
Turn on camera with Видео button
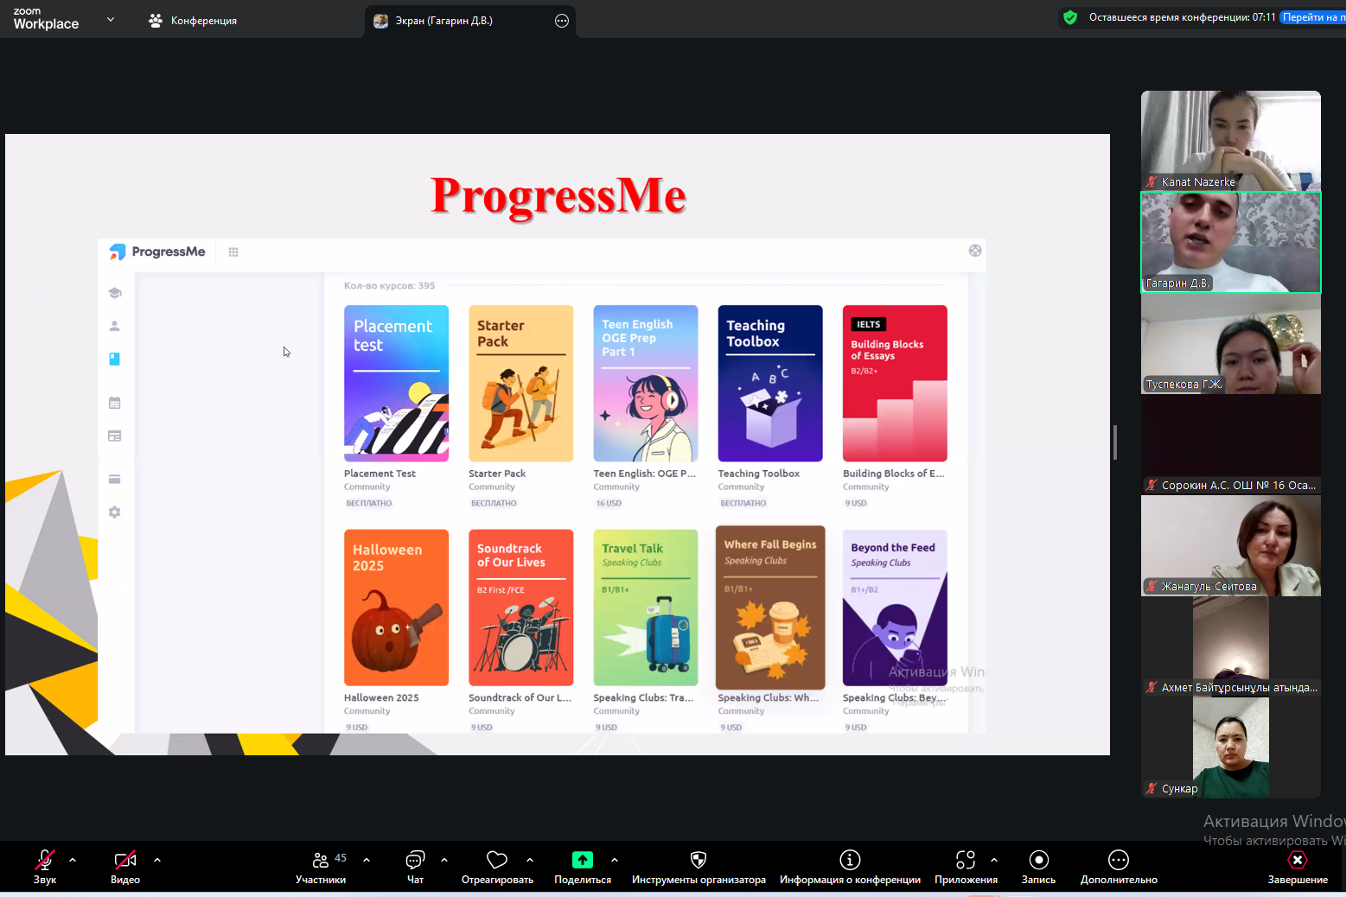[125, 861]
